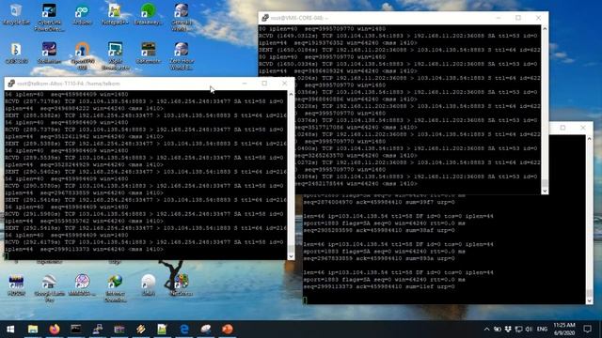This screenshot has height=338, width=602.
Task: Open the OpenVPN GUI desktop shortcut
Action: coord(82,56)
